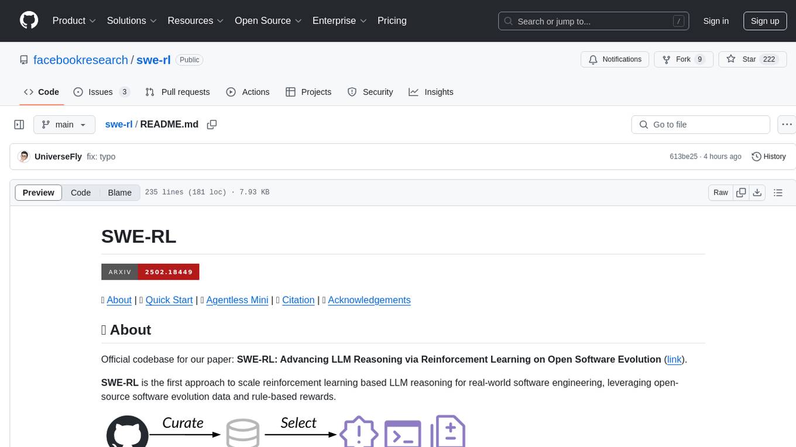The height and width of the screenshot is (447, 796).
Task: Click the Sign in link
Action: [x=716, y=21]
